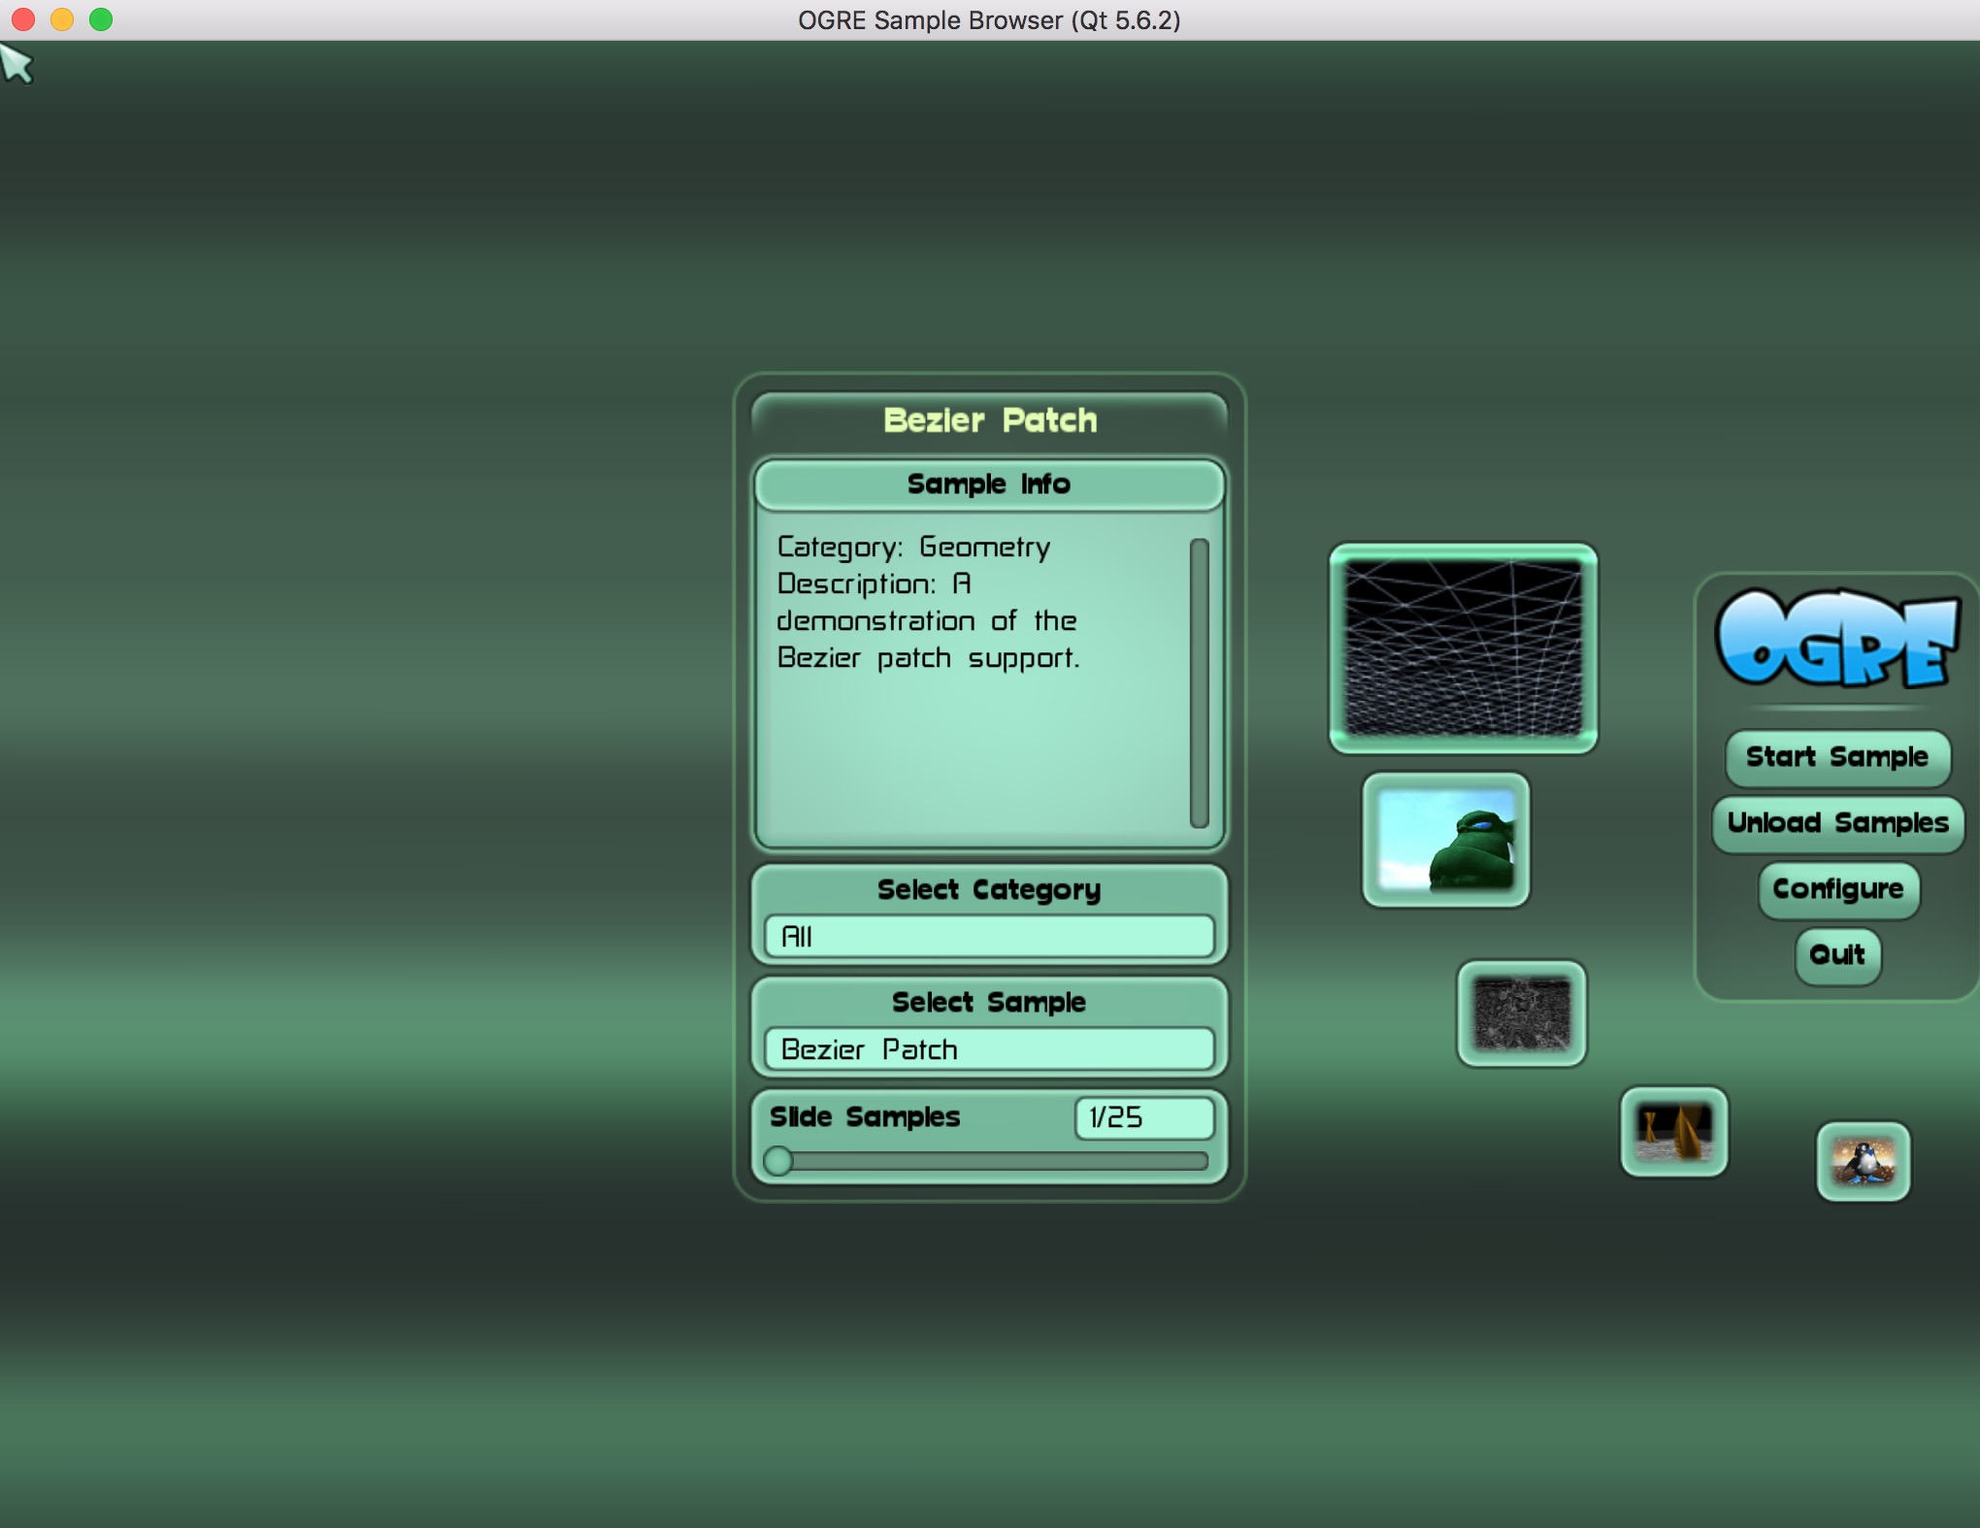Open the Select Category dropdown showing All
Screen dimensions: 1980x1528
tap(988, 937)
